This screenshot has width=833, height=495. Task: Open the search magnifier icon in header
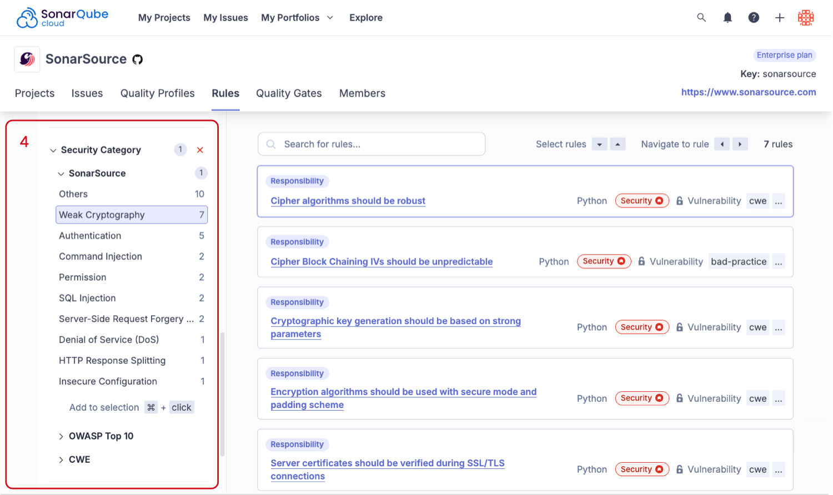click(701, 18)
